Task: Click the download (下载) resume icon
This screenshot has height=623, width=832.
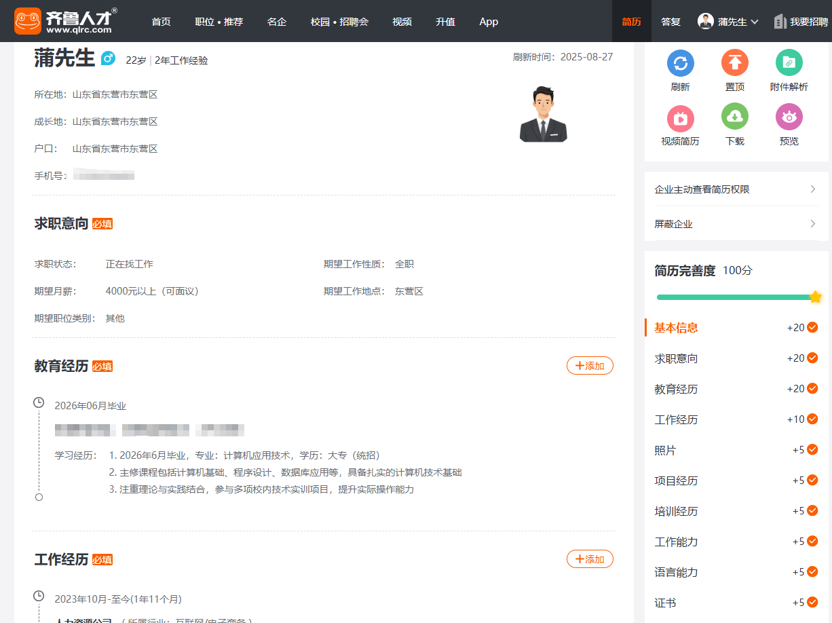Action: pyautogui.click(x=734, y=117)
